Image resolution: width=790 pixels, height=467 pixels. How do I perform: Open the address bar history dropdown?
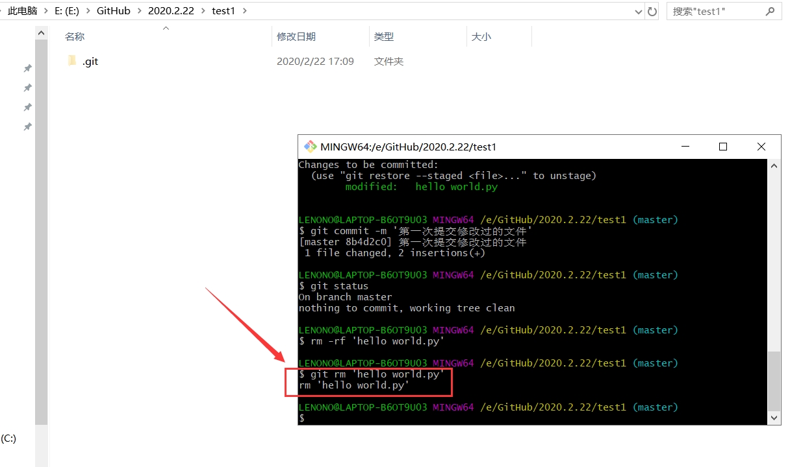tap(637, 10)
